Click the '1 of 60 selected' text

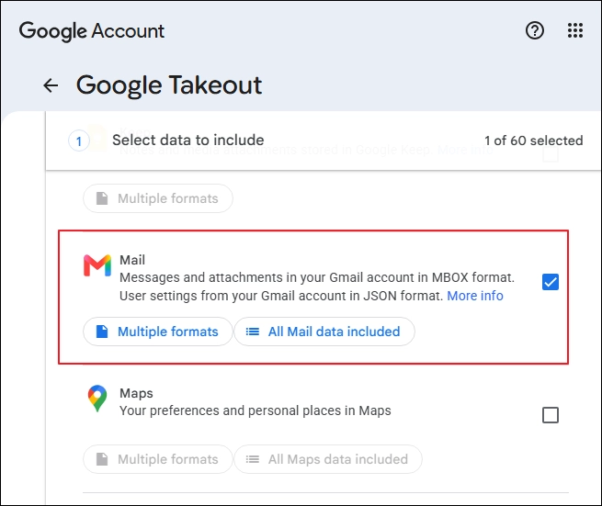pos(533,141)
